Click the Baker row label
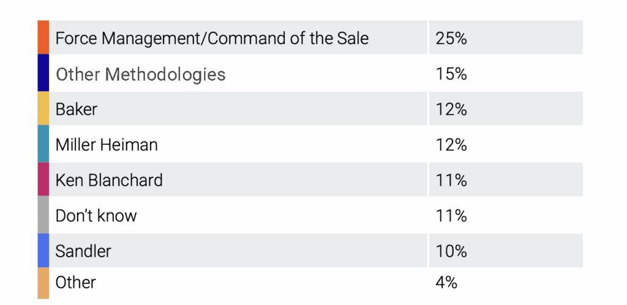The image size is (627, 305). 77,109
